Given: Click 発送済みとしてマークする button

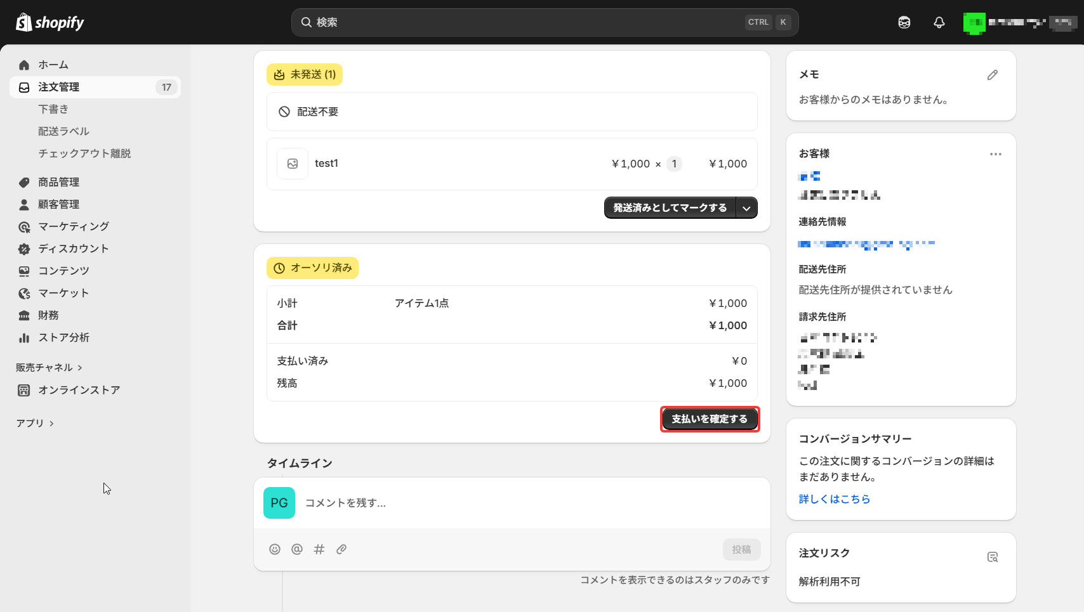Looking at the screenshot, I should (670, 208).
